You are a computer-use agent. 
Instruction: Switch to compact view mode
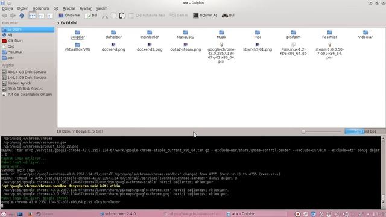[41, 16]
